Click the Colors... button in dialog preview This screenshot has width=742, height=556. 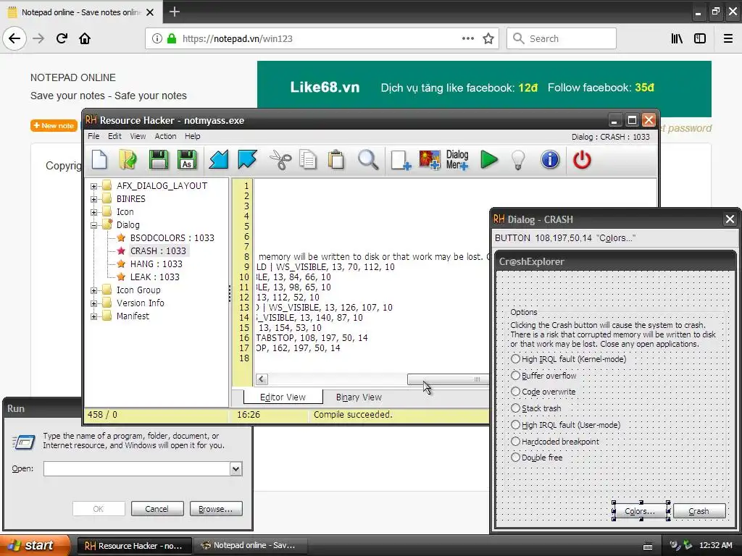640,511
